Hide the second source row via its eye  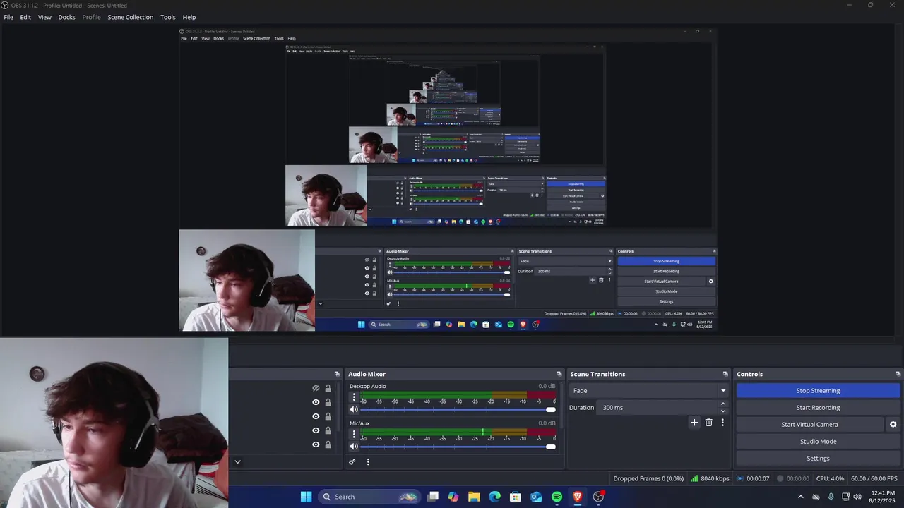pyautogui.click(x=316, y=402)
